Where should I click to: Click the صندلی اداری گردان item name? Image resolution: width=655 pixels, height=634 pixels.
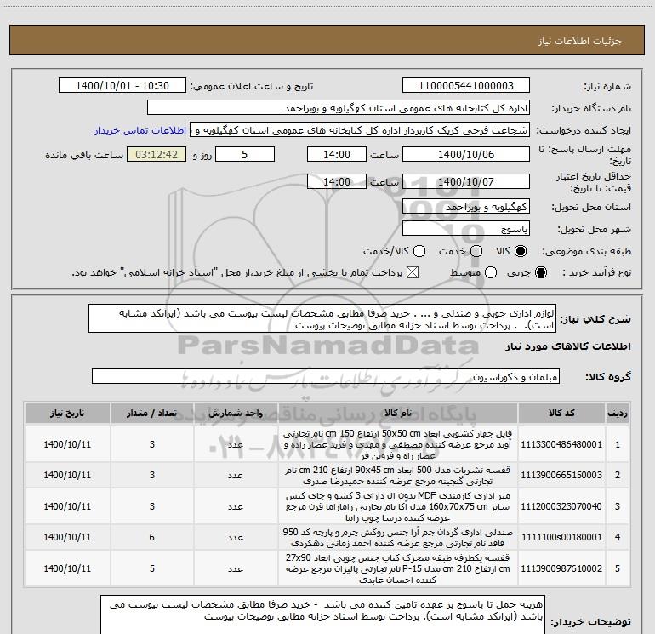point(398,538)
